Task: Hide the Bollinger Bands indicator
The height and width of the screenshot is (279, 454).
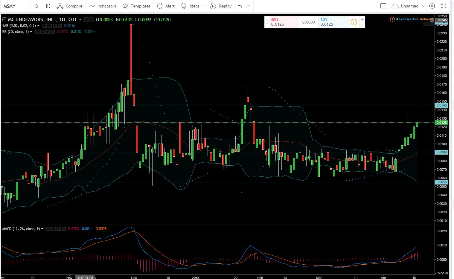Action: [x=37, y=31]
